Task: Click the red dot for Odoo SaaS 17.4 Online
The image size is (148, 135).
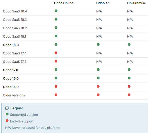Action: [56, 53]
